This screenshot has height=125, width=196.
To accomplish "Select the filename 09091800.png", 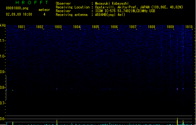I will (17, 8).
